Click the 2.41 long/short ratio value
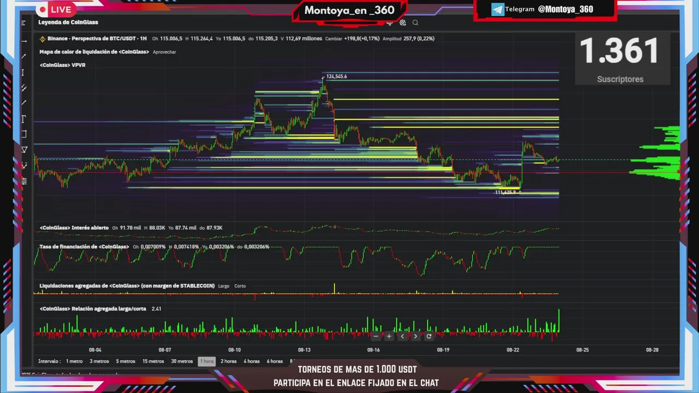This screenshot has height=393, width=699. (156, 309)
